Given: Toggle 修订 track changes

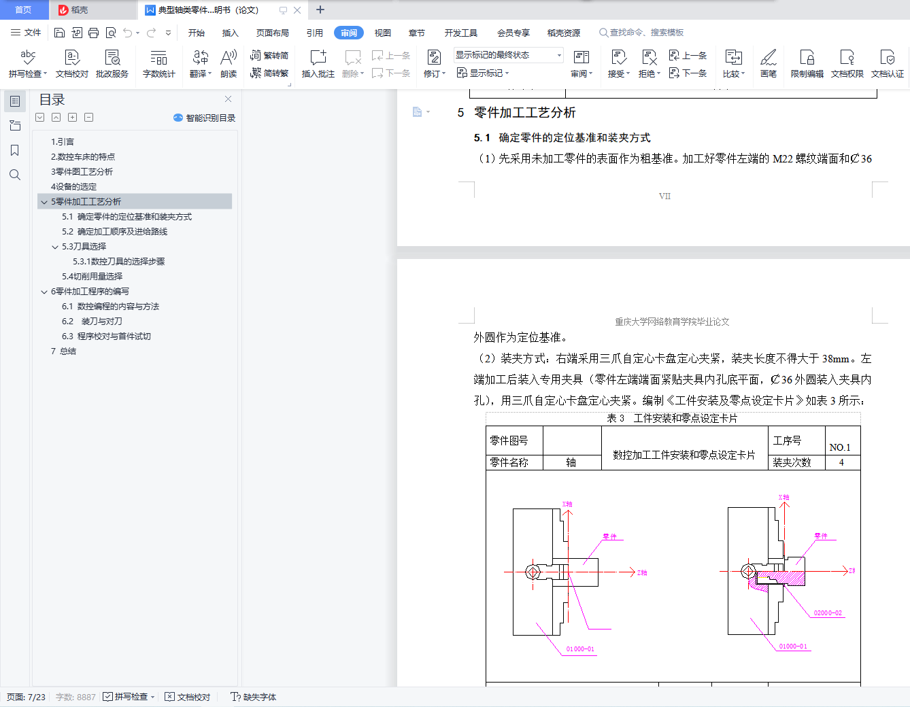Looking at the screenshot, I should [434, 64].
